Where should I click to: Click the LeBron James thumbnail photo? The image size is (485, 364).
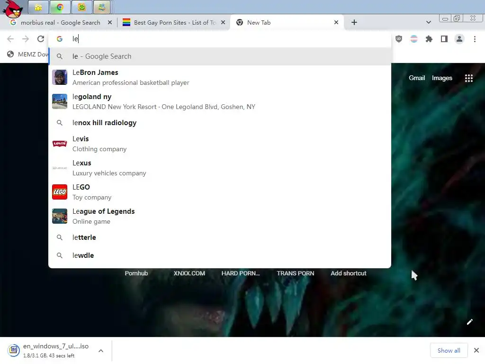[x=60, y=77]
